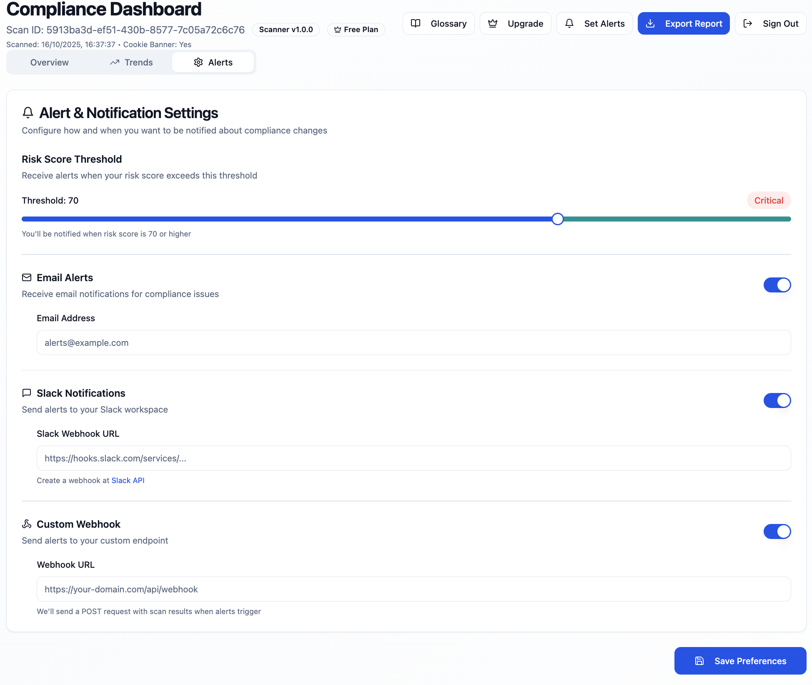This screenshot has width=812, height=685.
Task: Click the Sign Out arrow icon
Action: pos(748,23)
